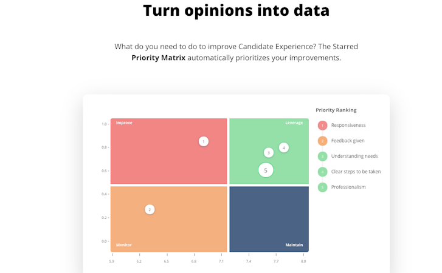Click the green rank 3 circle beside Understanding needs
This screenshot has height=273, width=442.
322,157
